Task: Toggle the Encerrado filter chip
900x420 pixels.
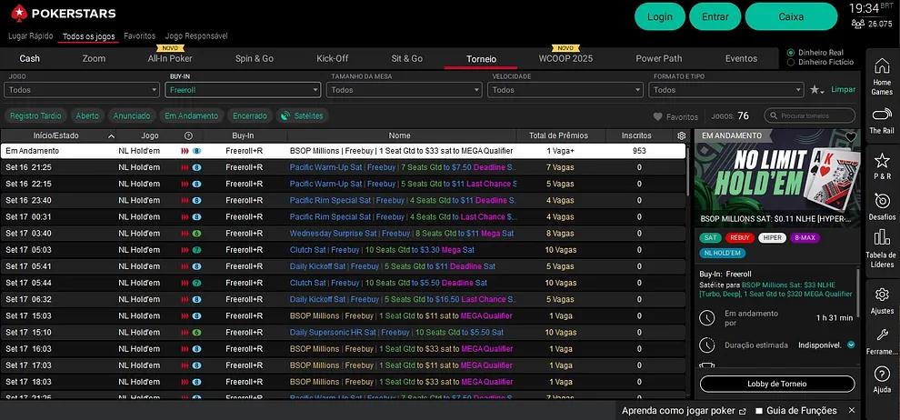Action: click(250, 115)
